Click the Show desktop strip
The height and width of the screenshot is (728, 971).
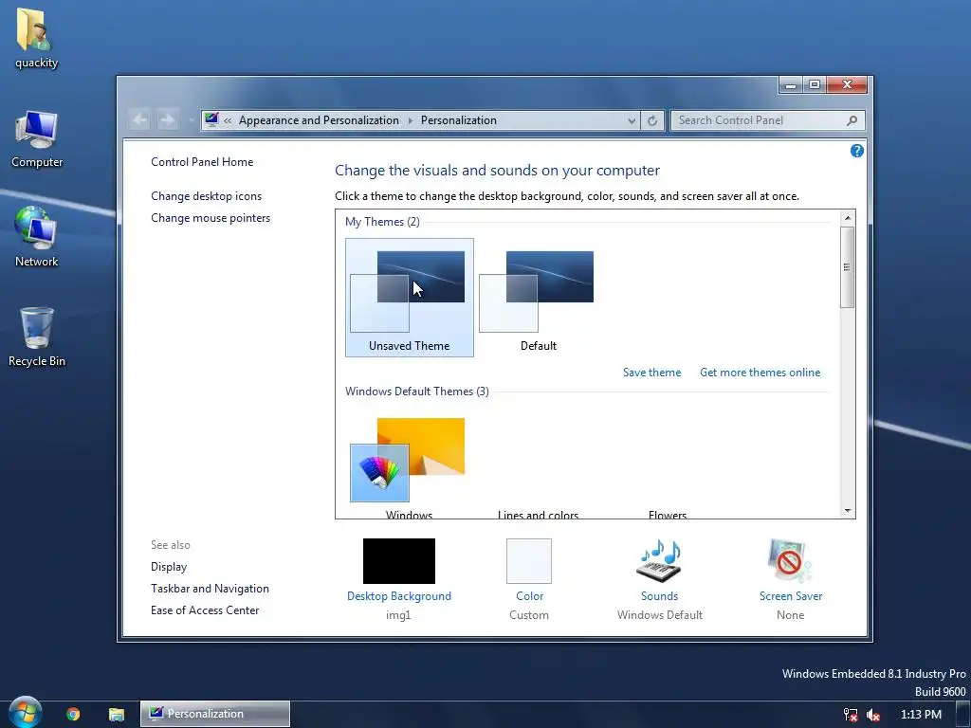(x=963, y=715)
